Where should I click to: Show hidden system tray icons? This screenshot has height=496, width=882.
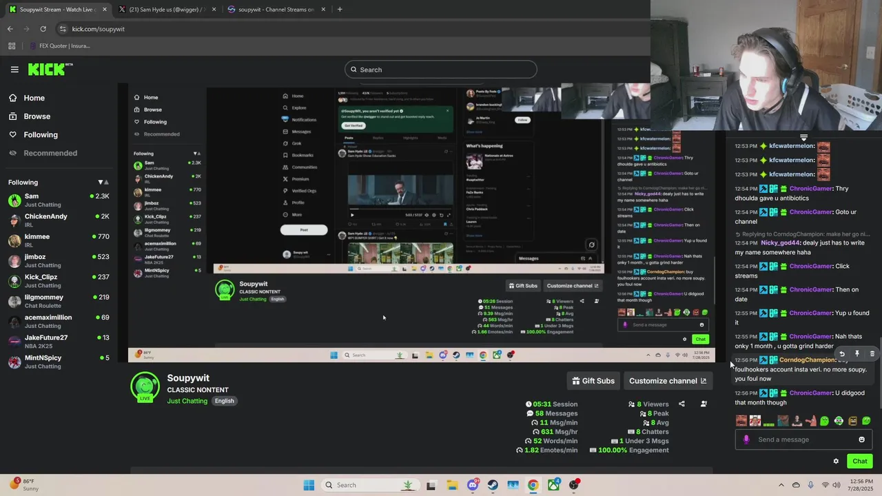click(x=781, y=485)
